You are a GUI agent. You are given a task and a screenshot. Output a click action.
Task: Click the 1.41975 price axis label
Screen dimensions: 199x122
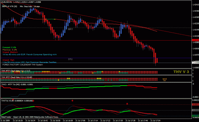tap(196, 55)
